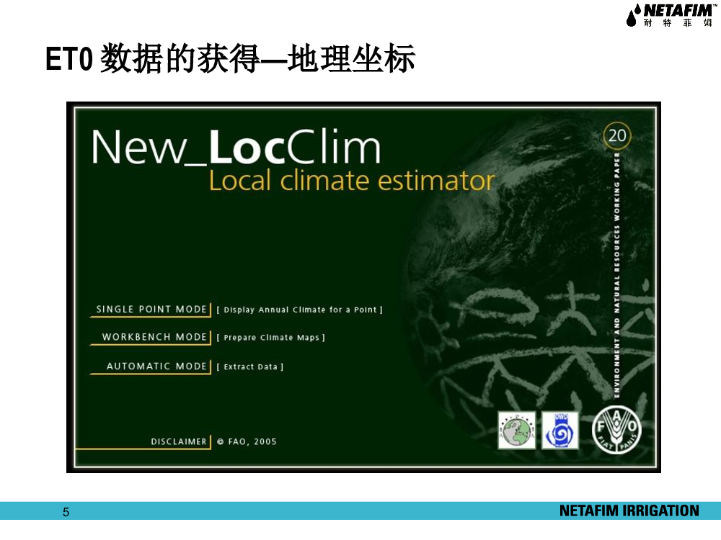Click 'Display Annual Climate for a Point' text
The image size is (721, 540).
click(299, 310)
